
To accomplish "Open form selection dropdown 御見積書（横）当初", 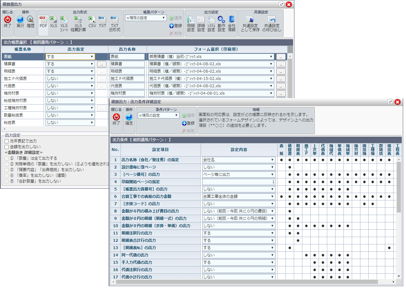I will pyautogui.click(x=211, y=57).
